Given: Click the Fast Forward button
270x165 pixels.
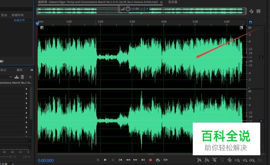Looking at the screenshot, I should (x=135, y=160).
